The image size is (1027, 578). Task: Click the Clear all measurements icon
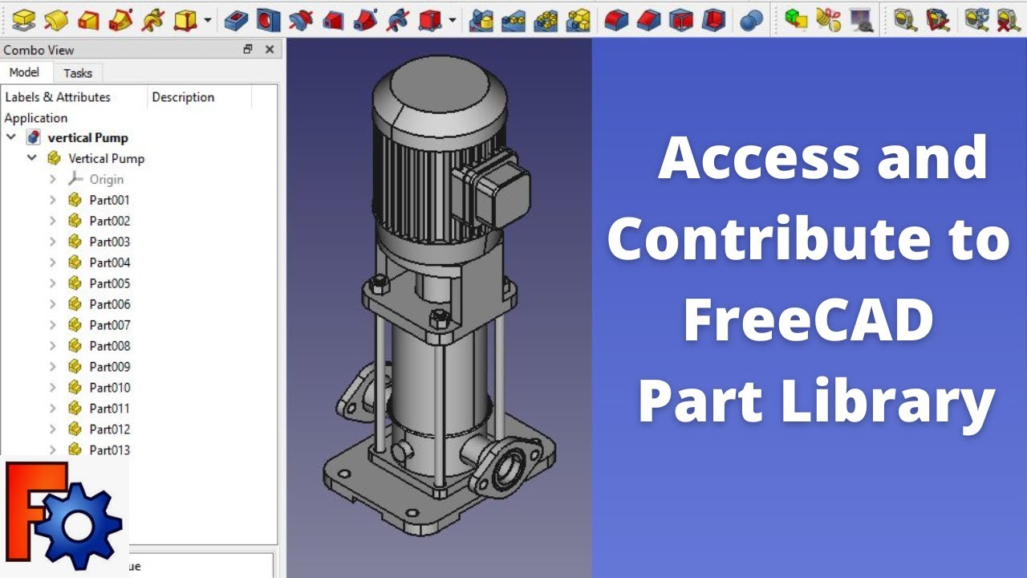tap(1009, 19)
